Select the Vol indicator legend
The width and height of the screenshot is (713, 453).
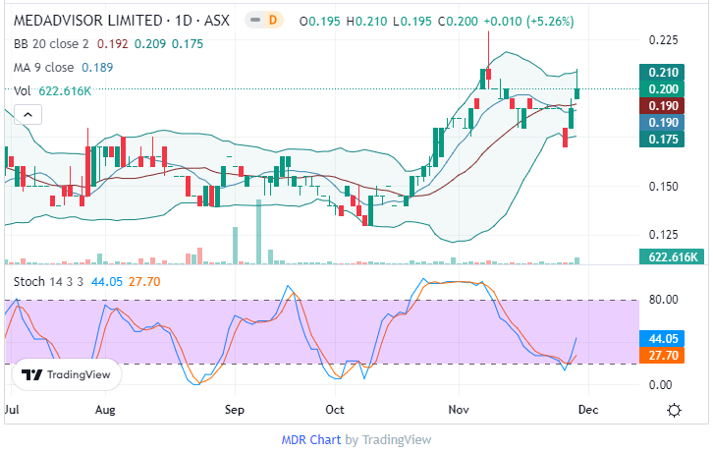(x=23, y=91)
